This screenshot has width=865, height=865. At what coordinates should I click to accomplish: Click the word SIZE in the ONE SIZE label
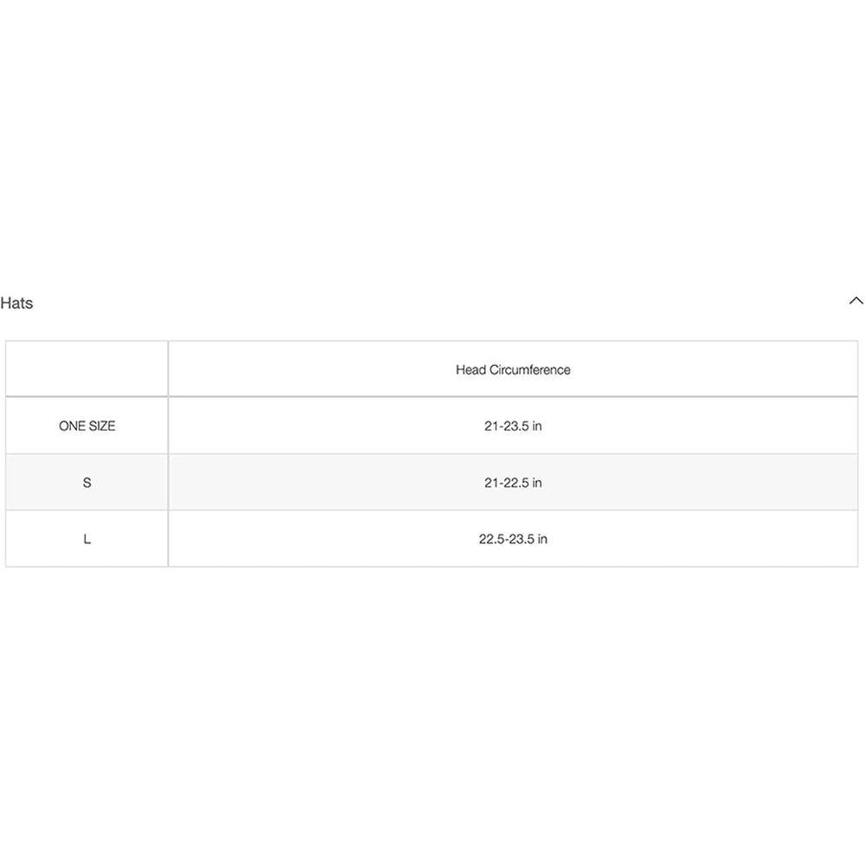coord(101,426)
